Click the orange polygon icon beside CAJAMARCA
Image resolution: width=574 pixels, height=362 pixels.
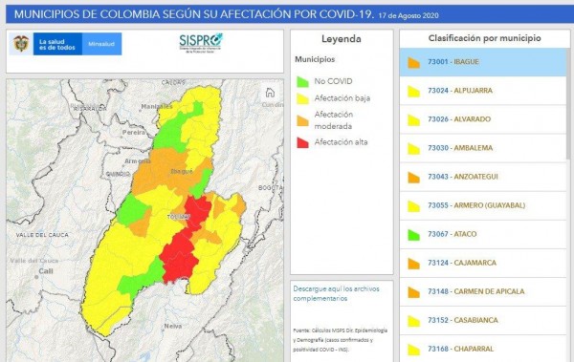click(413, 264)
